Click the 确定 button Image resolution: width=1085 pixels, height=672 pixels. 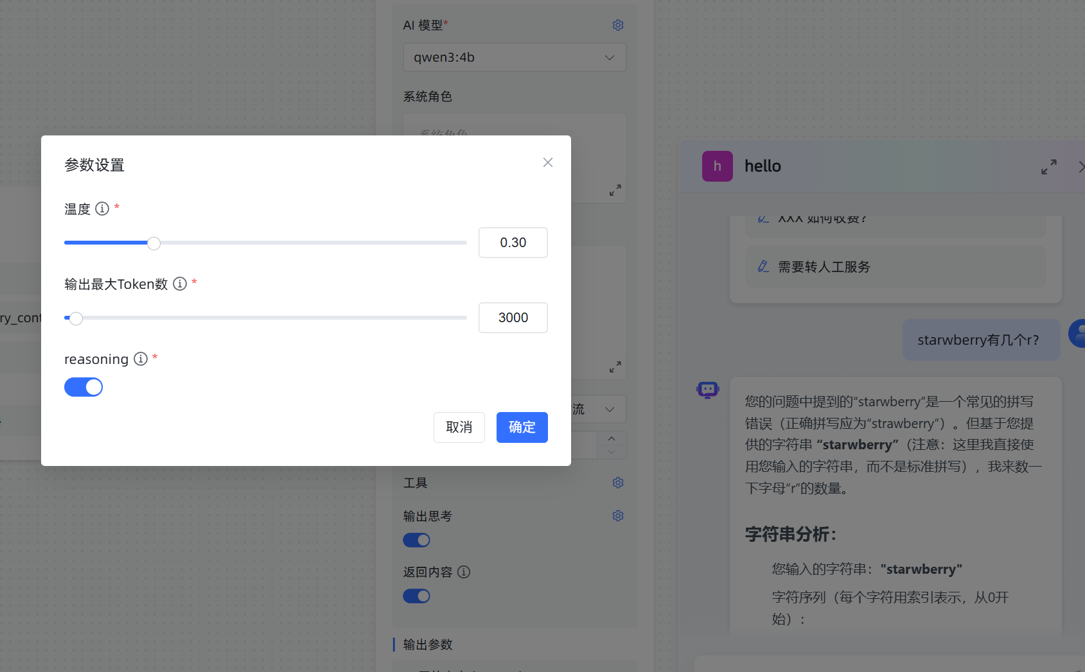[522, 427]
